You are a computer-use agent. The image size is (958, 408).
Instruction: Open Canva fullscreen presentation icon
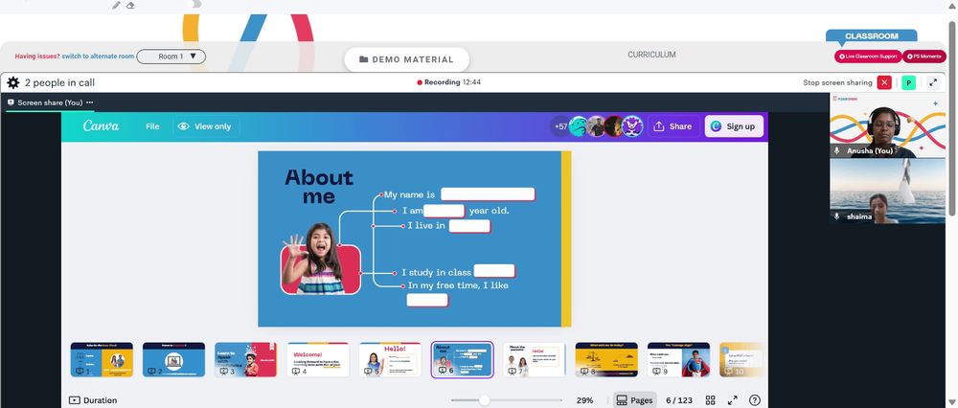[x=733, y=400]
